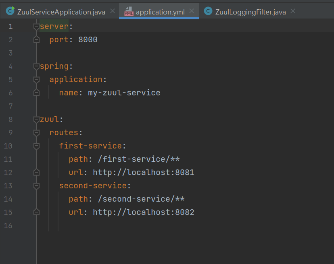The width and height of the screenshot is (334, 264).
Task: Collapse the spring block fold marker
Action: [x=36, y=66]
